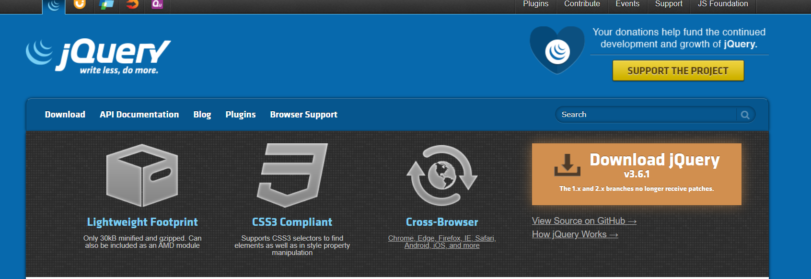Click the Lightweight Footprint heading
811x279 pixels.
(x=142, y=222)
